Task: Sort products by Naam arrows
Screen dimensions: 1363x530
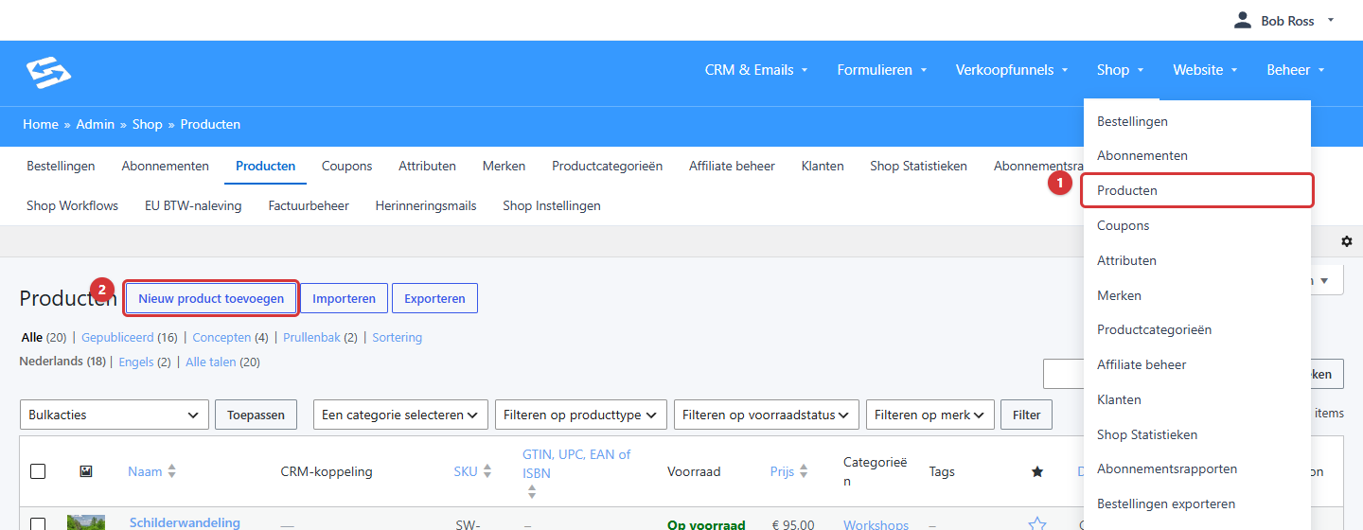Action: [171, 471]
